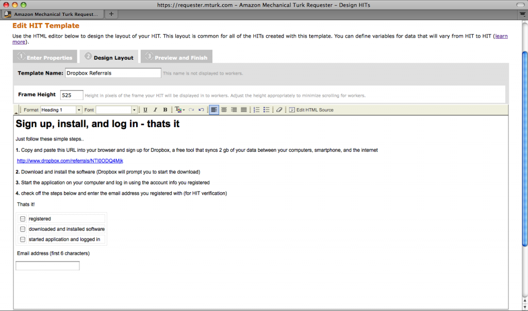Click the Email address (first 6 characters) label
528x311 pixels.
coord(53,253)
